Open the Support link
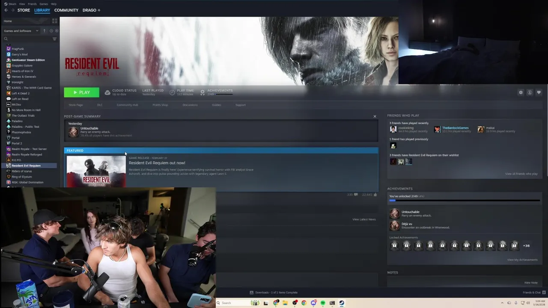The image size is (548, 308). 241,105
